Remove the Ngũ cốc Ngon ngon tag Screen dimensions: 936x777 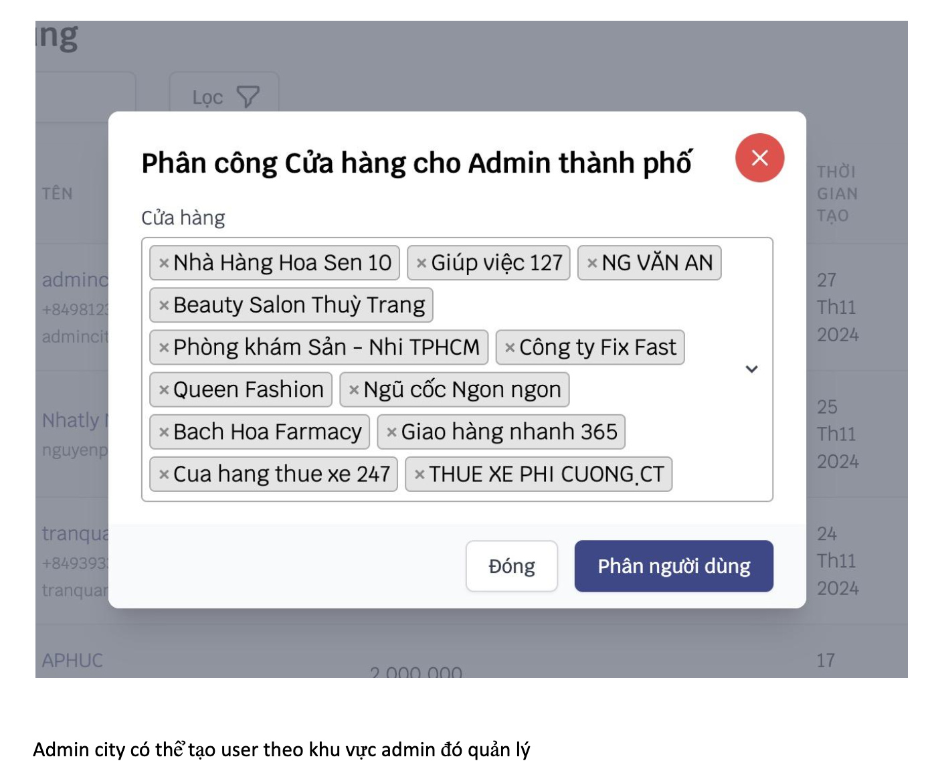pos(354,390)
